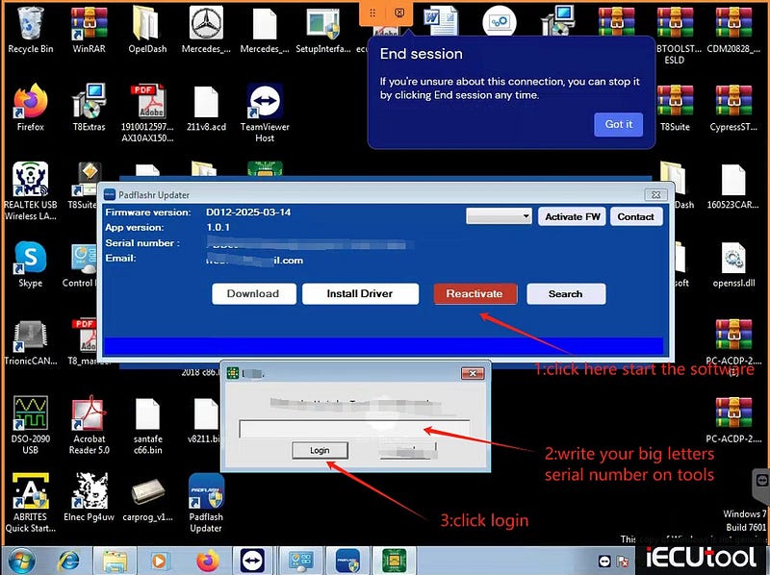
Task: Open the Windows Start menu
Action: click(19, 561)
